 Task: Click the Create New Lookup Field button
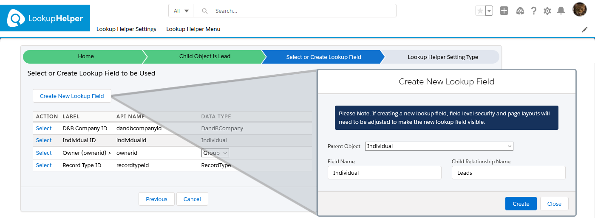click(x=72, y=96)
